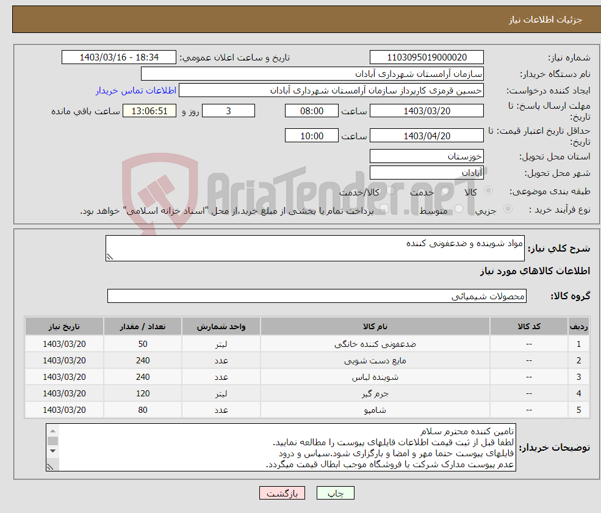
Task: Click the بازگشت (back) button
Action: (282, 493)
